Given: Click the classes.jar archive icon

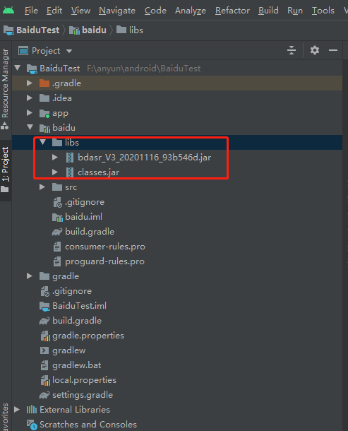Looking at the screenshot, I should coord(70,172).
